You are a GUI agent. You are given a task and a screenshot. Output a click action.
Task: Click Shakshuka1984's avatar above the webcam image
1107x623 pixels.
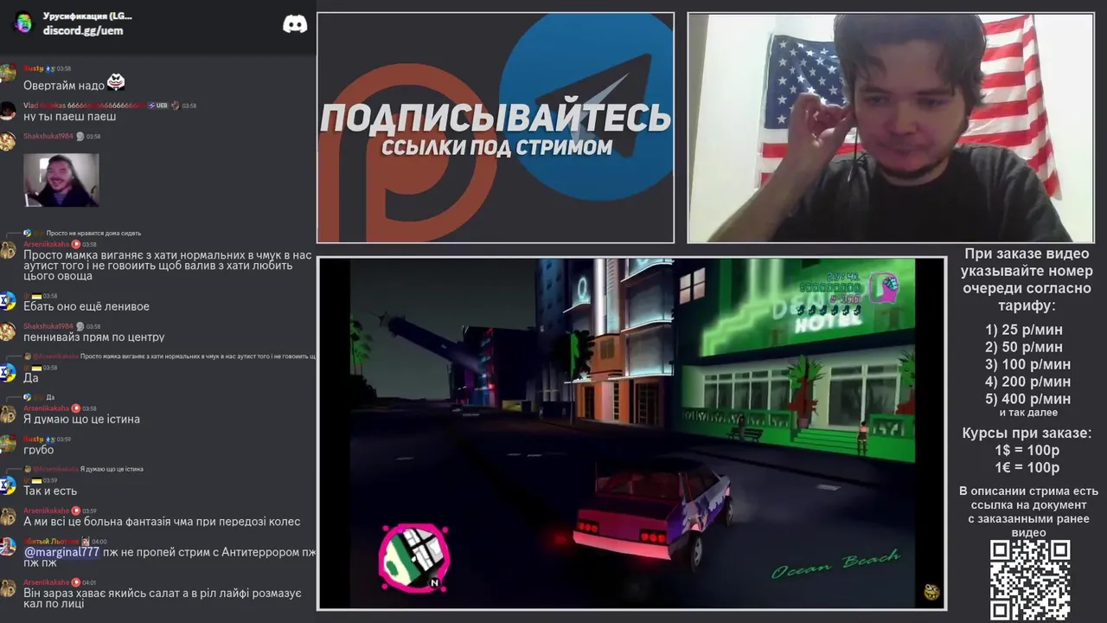(8, 142)
